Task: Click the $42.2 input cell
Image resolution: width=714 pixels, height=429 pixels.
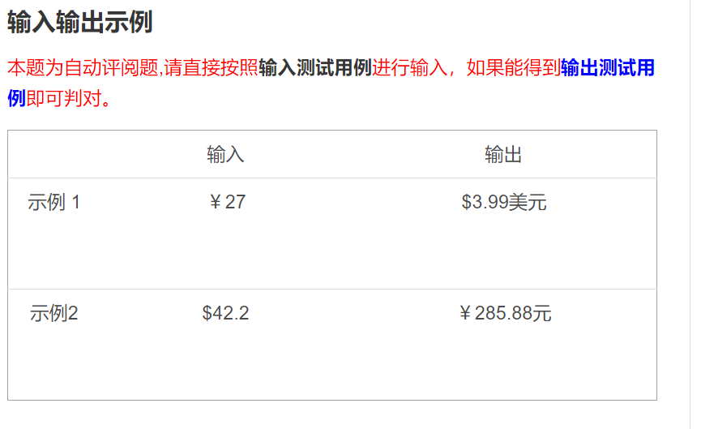Action: 225,313
